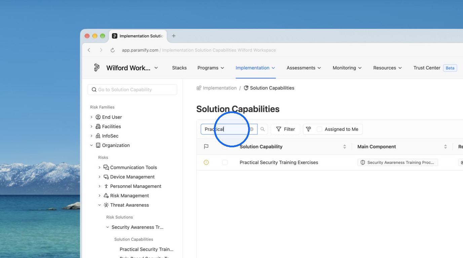Click the Implementation breadcrumb icon
Screen dimensions: 463x258
pyautogui.click(x=199, y=88)
